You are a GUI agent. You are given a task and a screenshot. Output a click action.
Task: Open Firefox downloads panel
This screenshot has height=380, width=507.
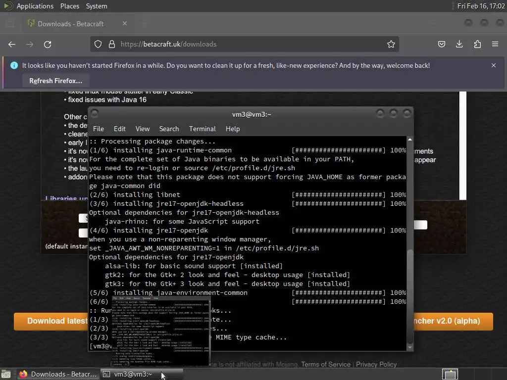pyautogui.click(x=459, y=44)
